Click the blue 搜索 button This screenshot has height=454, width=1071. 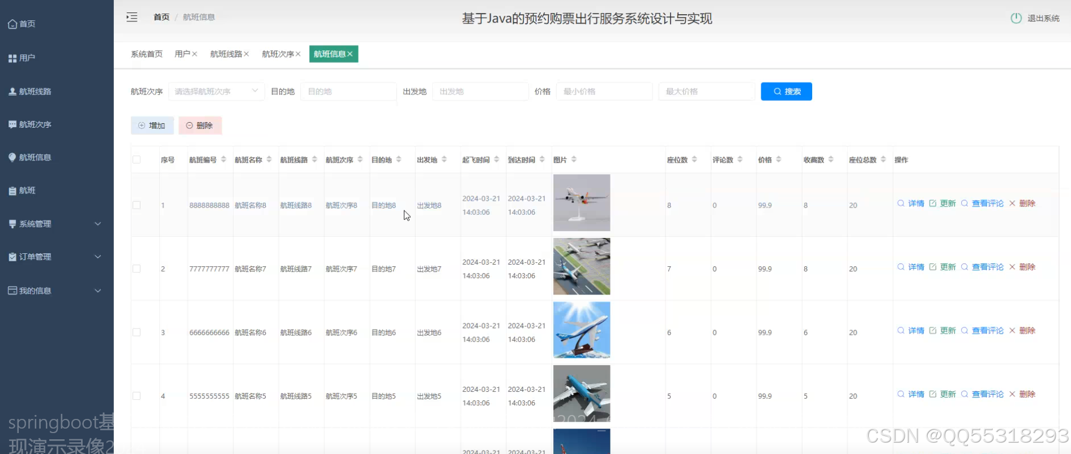point(786,91)
